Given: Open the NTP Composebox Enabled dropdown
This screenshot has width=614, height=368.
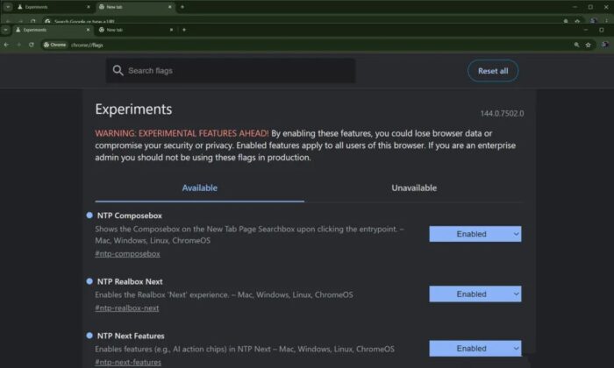Looking at the screenshot, I should (475, 234).
